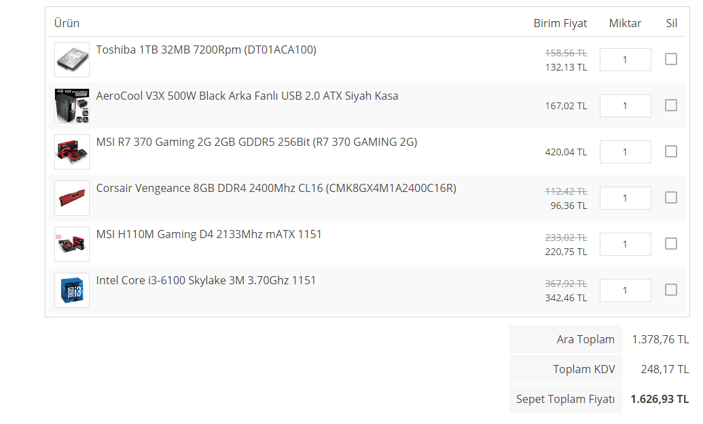Click the 167,02 TL price
Image resolution: width=703 pixels, height=424 pixels.
pos(566,106)
